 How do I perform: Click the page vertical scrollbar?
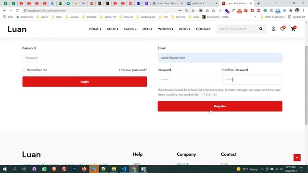tap(306, 85)
